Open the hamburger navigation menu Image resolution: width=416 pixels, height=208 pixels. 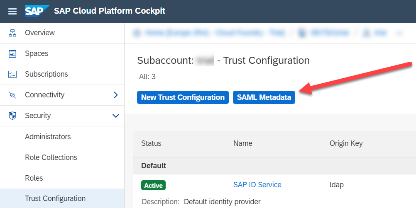pyautogui.click(x=12, y=11)
